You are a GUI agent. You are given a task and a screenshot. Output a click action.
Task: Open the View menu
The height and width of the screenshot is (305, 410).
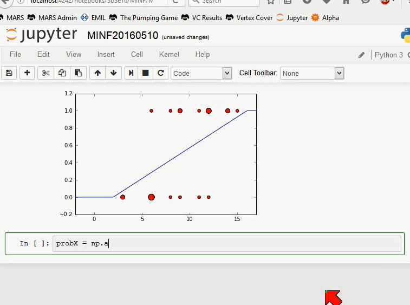tap(74, 54)
